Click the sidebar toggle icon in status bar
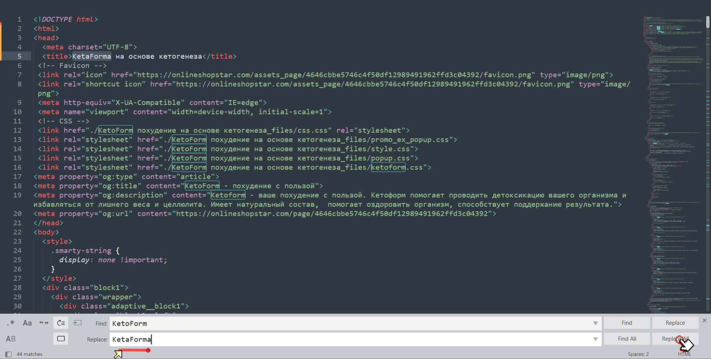 point(9,354)
